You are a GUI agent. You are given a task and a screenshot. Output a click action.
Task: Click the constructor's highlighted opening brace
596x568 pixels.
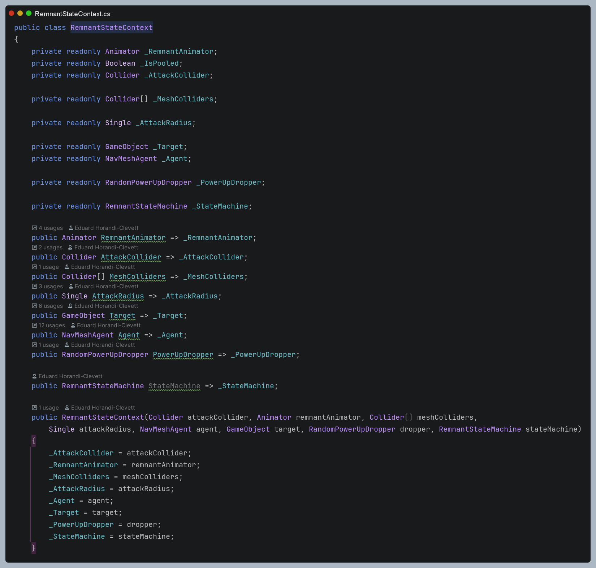pos(34,441)
